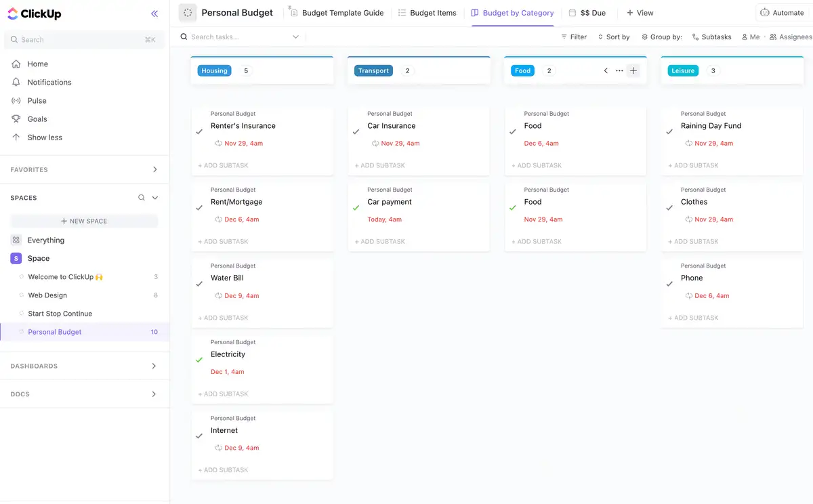The width and height of the screenshot is (813, 504).
Task: Open Web Design list in sidebar
Action: (x=47, y=295)
